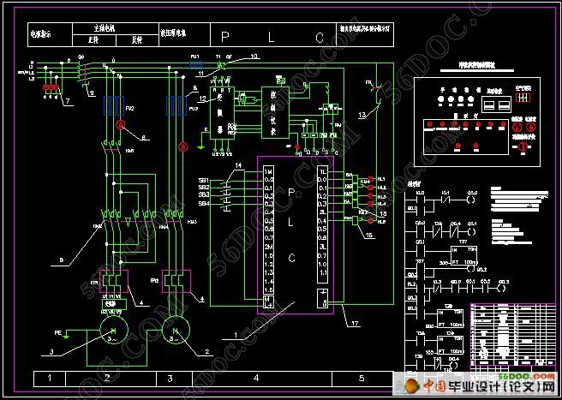Select the FU3 fuse block
562x400 pixels.
(x=177, y=107)
